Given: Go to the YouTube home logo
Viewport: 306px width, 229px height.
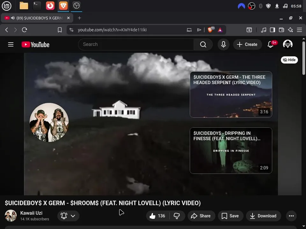Looking at the screenshot, I should [x=35, y=45].
